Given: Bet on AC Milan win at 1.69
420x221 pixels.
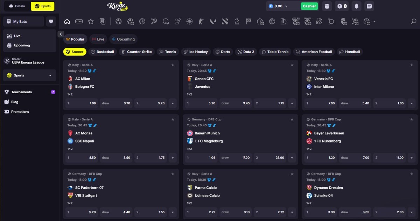Looking at the screenshot, I should (x=82, y=103).
